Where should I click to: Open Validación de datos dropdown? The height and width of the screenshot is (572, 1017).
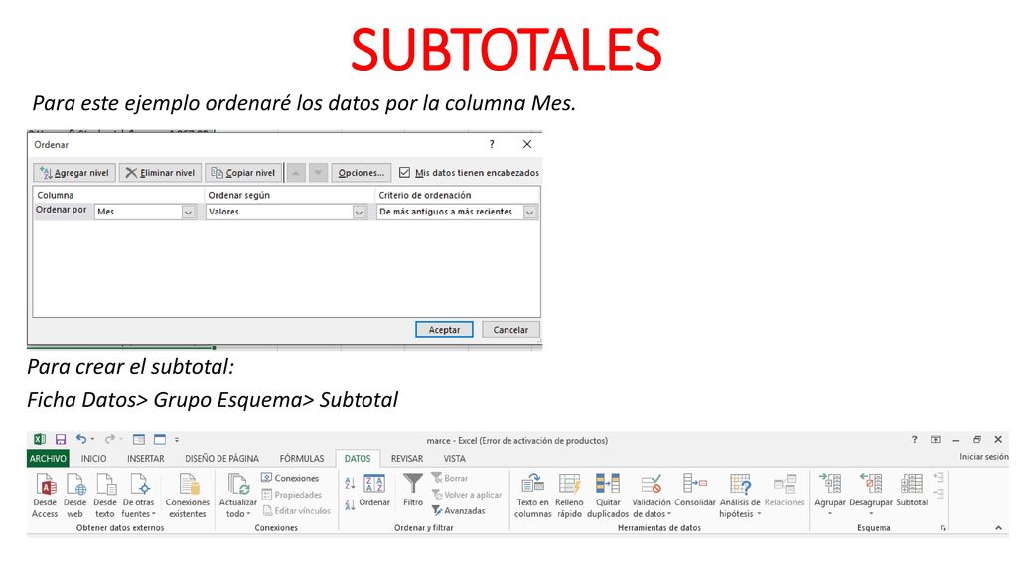[652, 496]
